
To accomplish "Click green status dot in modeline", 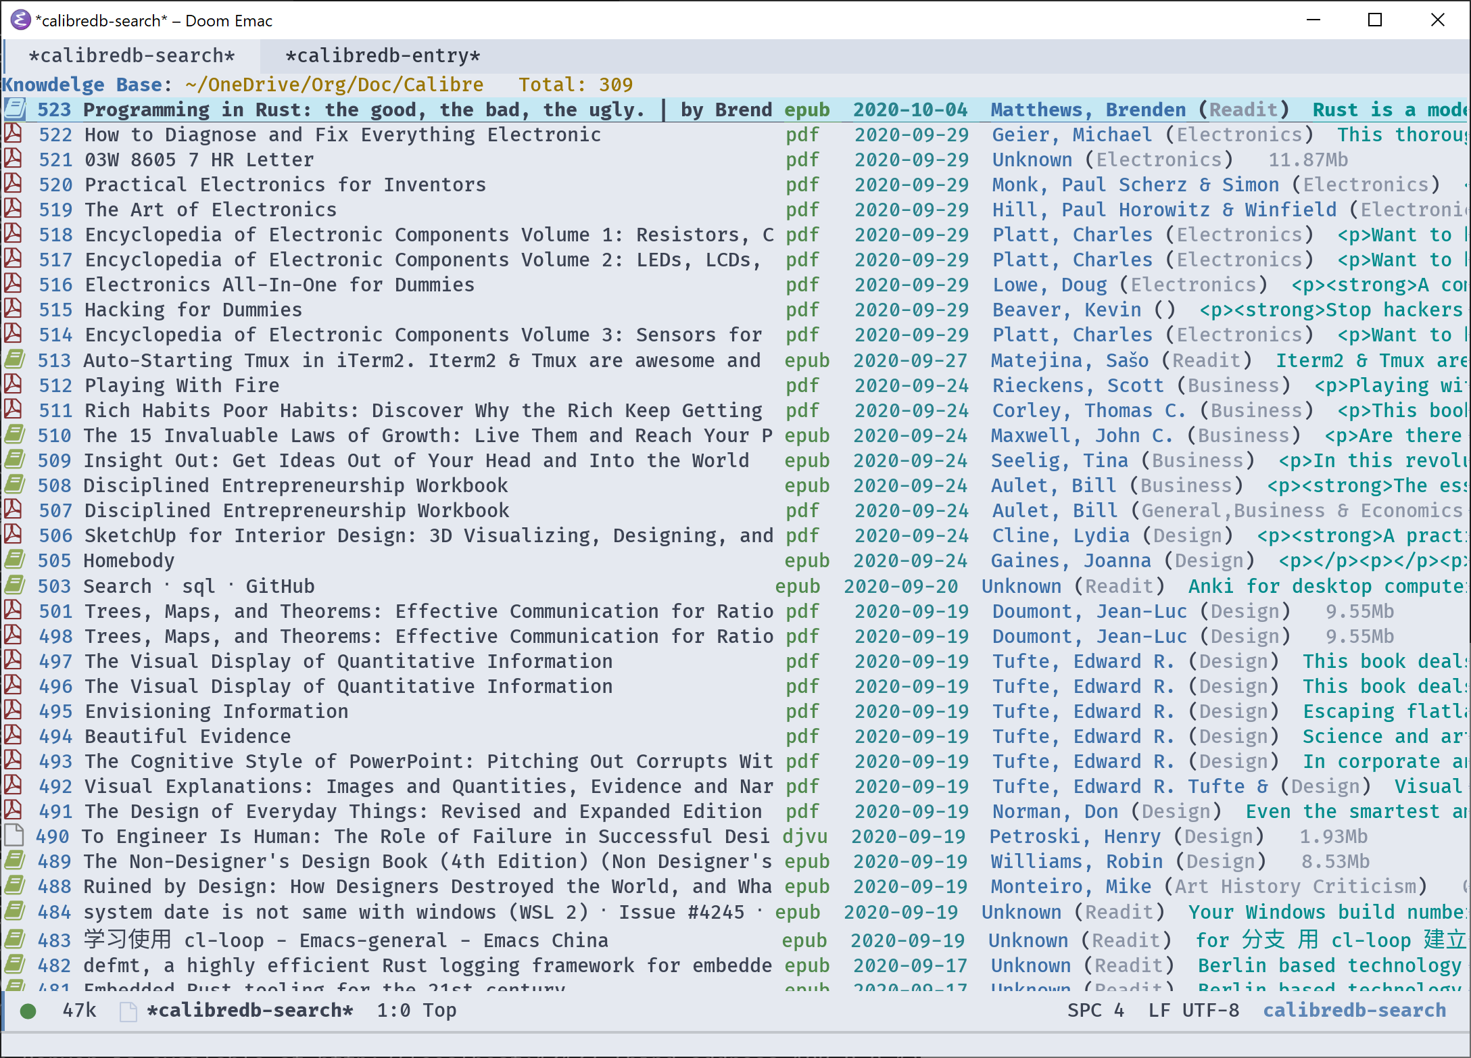I will pyautogui.click(x=28, y=1011).
